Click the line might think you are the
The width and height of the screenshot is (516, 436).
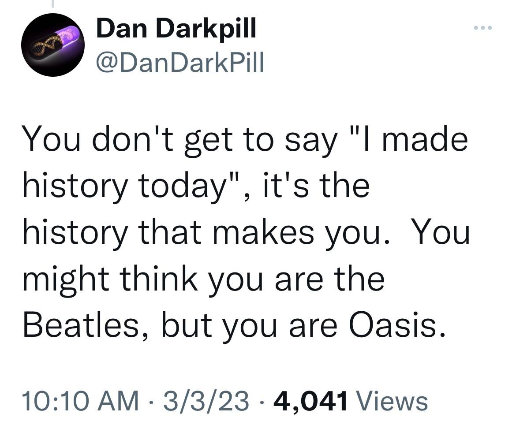(x=203, y=280)
